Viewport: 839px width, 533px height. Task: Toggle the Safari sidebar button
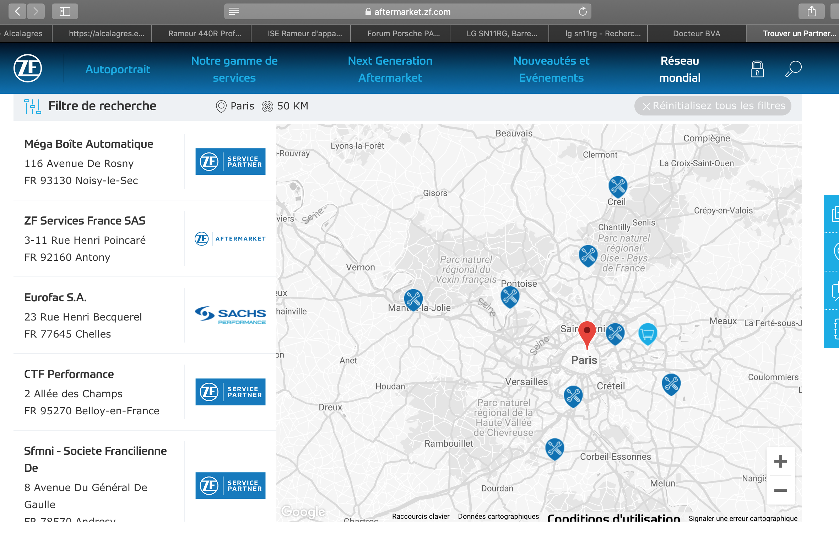coord(65,12)
